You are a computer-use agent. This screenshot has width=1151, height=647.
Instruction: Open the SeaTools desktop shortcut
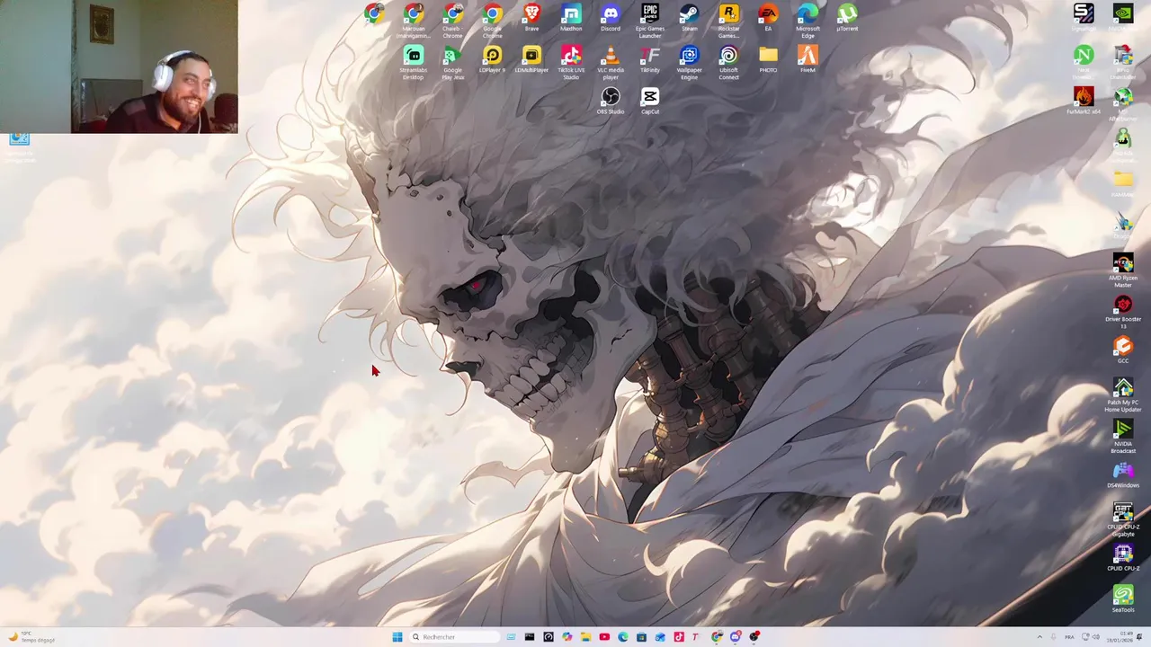[1123, 599]
